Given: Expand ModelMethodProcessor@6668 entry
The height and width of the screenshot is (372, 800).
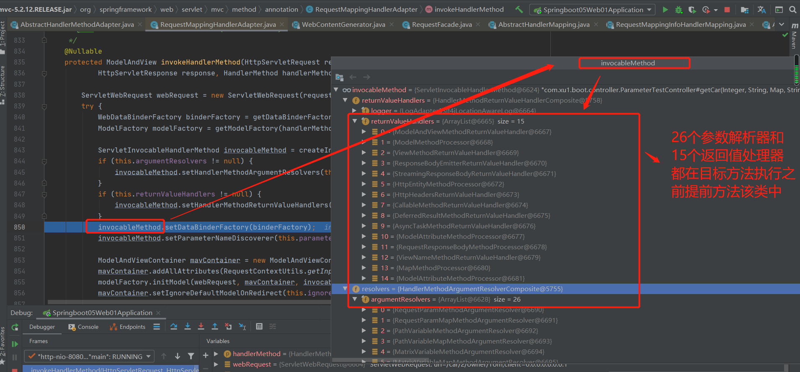Looking at the screenshot, I should click(x=364, y=142).
